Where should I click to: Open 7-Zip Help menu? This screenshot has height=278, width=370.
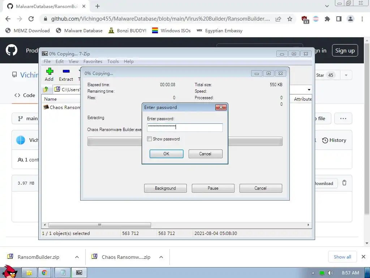coord(129,62)
